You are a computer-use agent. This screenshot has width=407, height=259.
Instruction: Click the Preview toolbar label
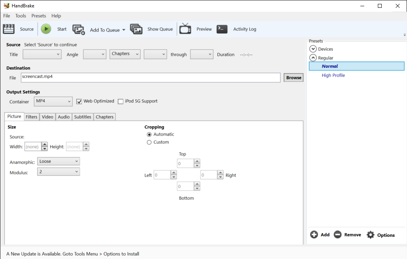click(204, 29)
